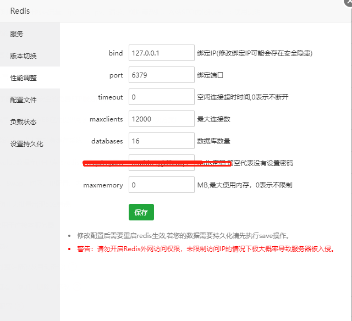Click the timeout input field
The image size is (352, 321).
click(x=161, y=97)
